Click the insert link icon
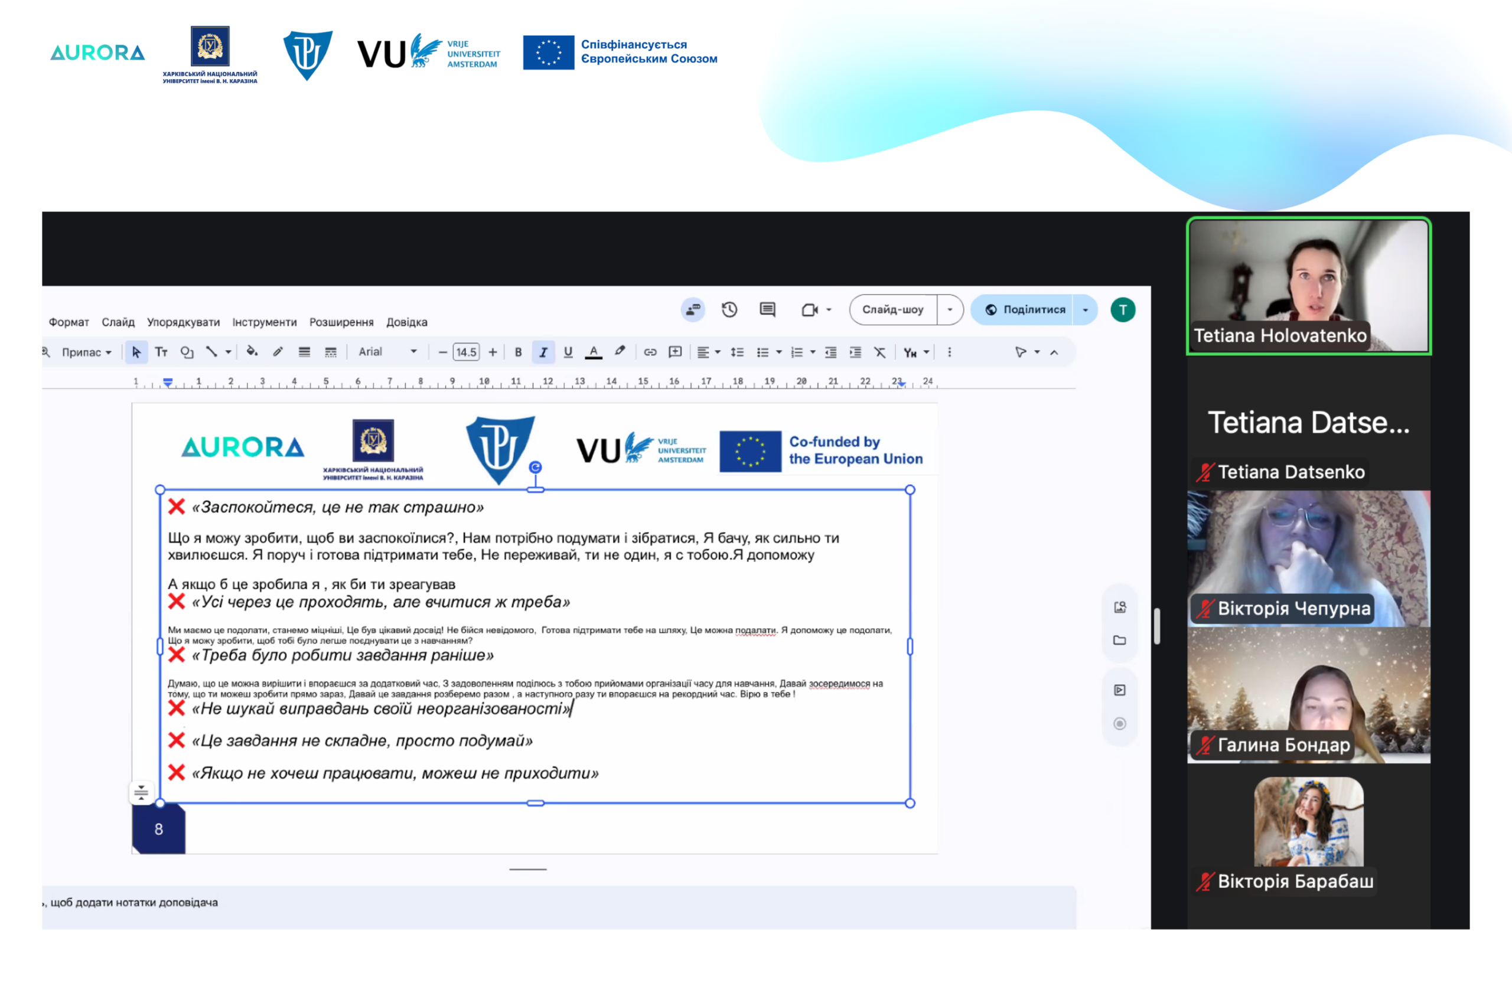Image resolution: width=1512 pixels, height=983 pixels. tap(650, 352)
